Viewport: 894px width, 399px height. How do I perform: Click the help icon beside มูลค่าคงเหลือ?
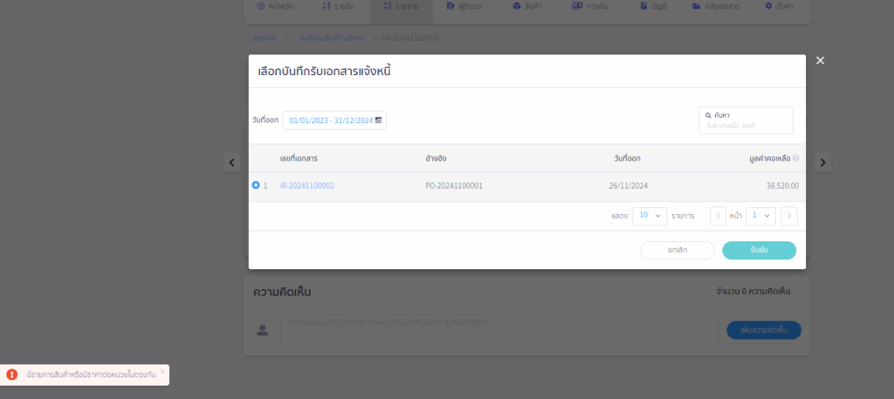(795, 158)
